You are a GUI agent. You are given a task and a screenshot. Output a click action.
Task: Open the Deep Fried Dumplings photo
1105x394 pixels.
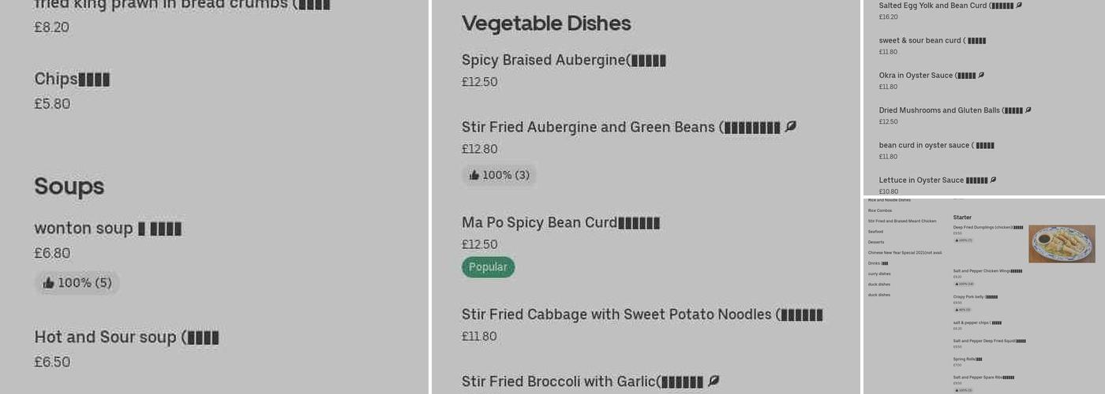[1062, 243]
